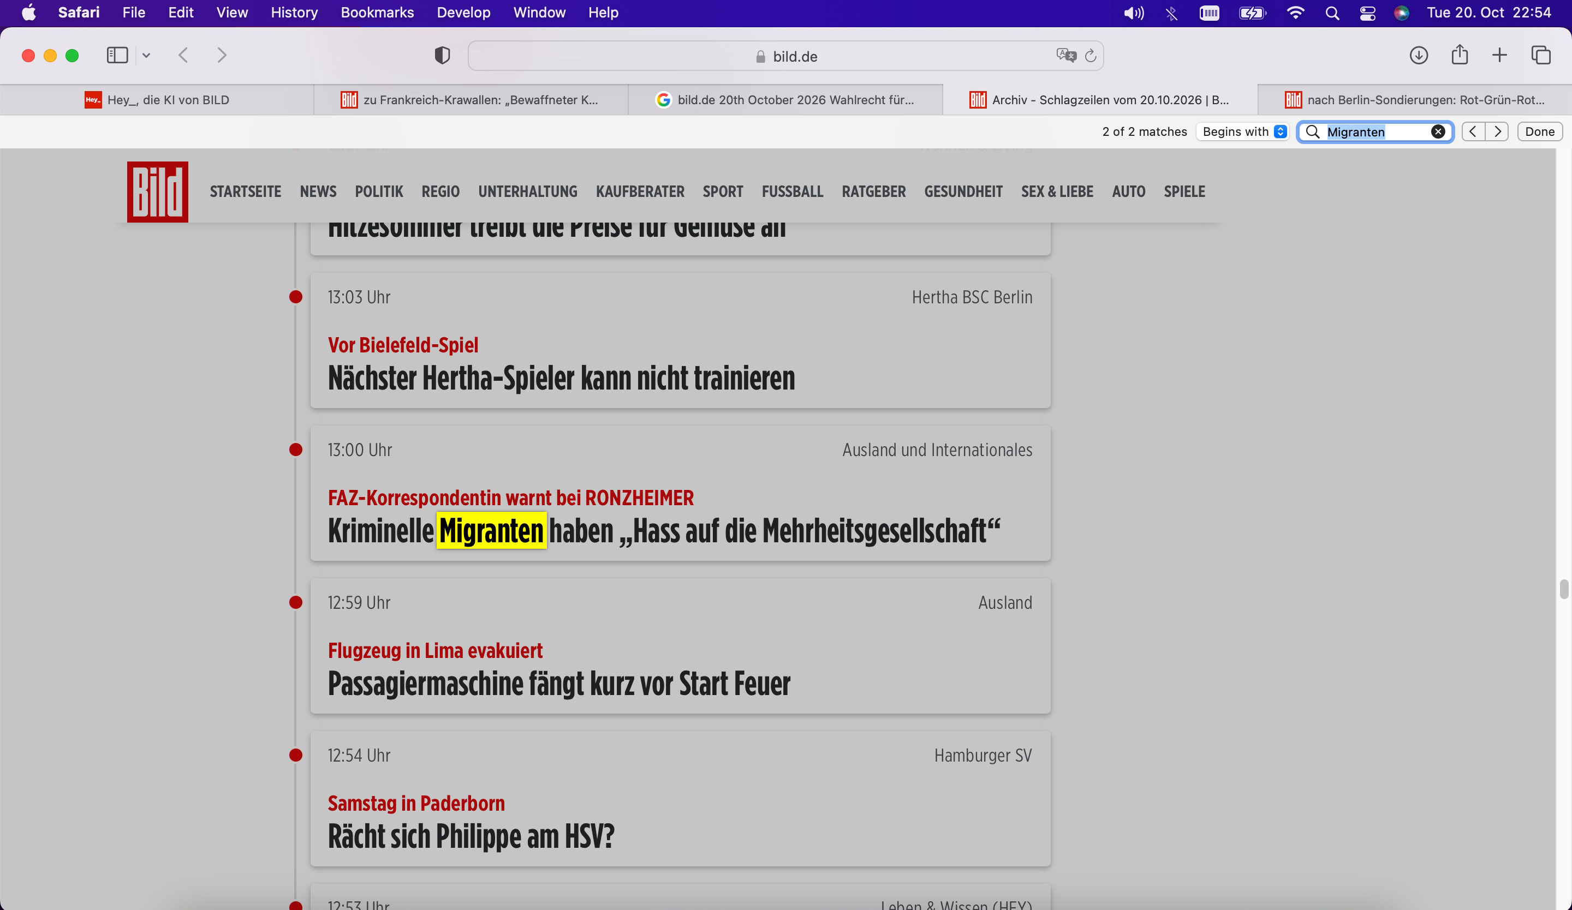Click the Wi-Fi status icon
The image size is (1572, 910).
1295,13
